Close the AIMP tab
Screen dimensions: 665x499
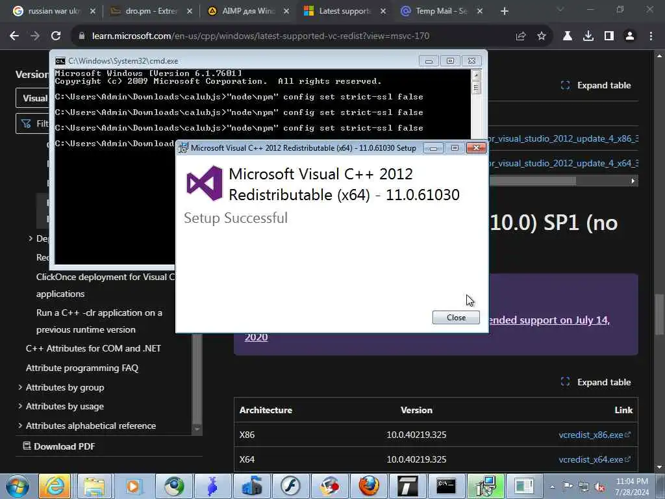[286, 11]
